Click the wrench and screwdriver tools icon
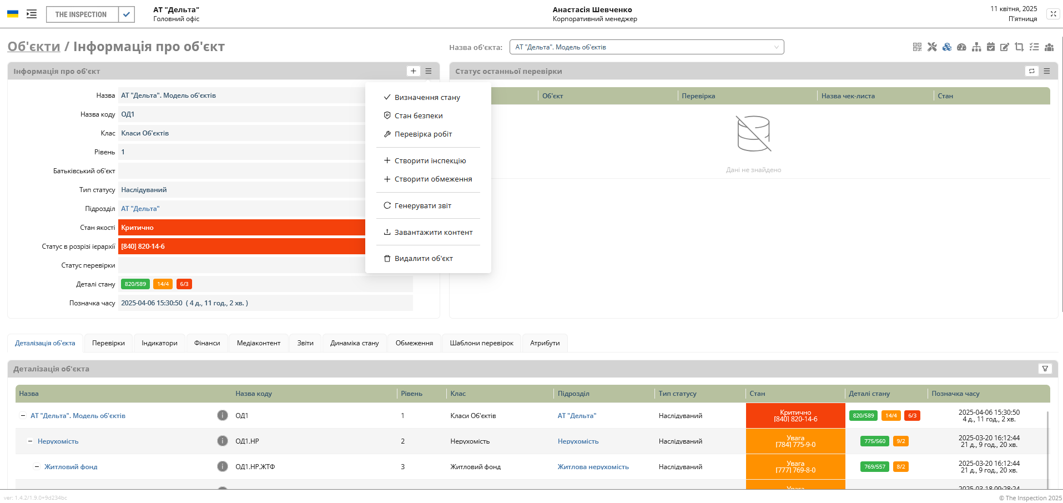This screenshot has width=1063, height=503. (932, 47)
